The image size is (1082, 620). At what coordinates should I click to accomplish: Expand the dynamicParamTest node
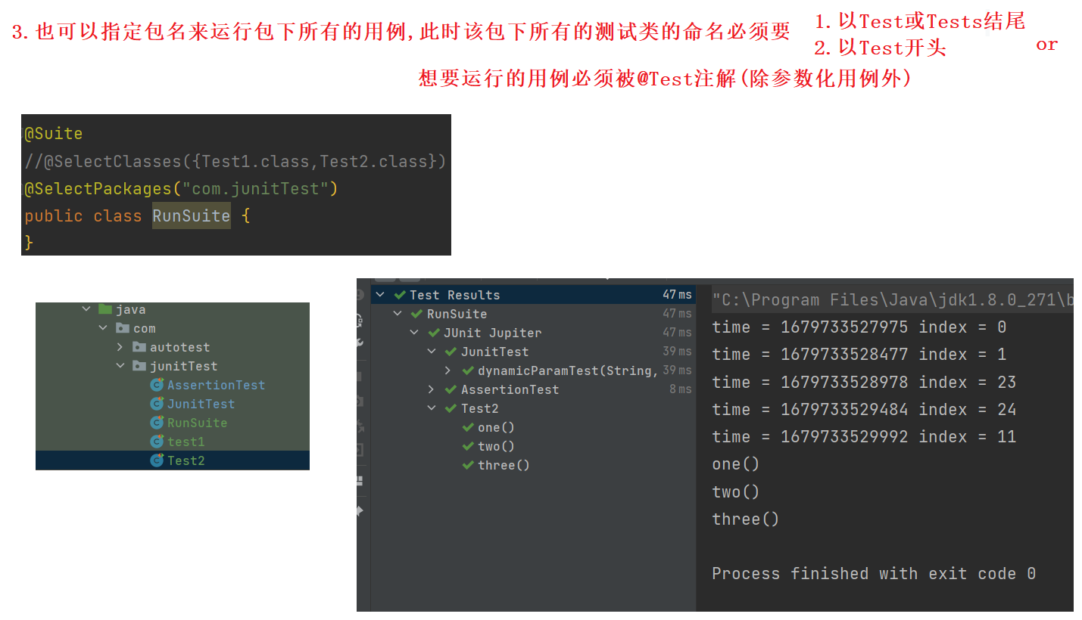pos(448,370)
